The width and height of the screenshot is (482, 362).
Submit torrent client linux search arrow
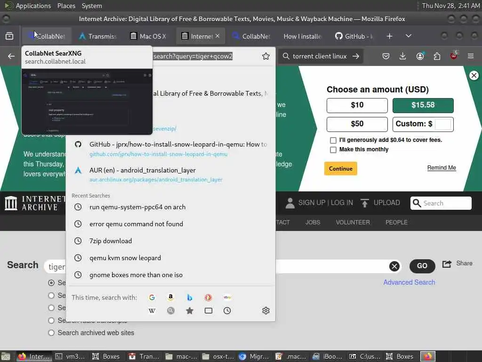tap(356, 56)
